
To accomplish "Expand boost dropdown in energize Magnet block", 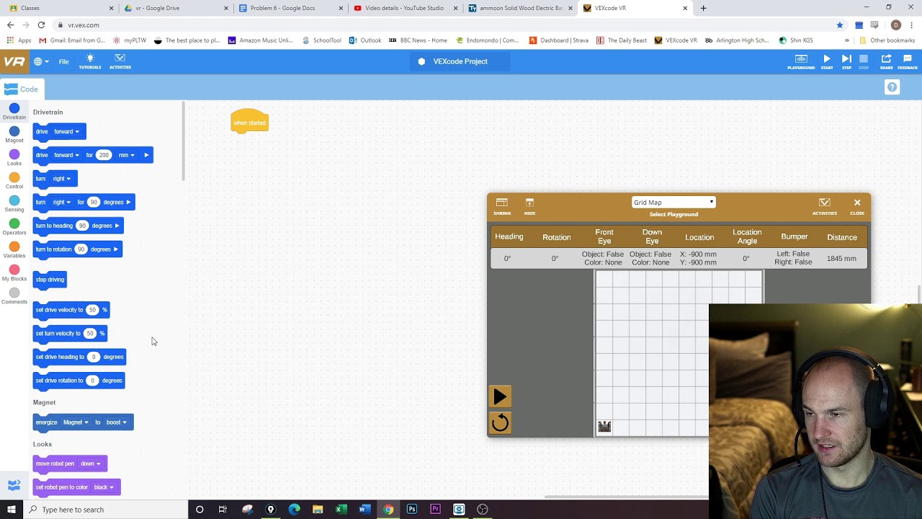I will tap(117, 422).
